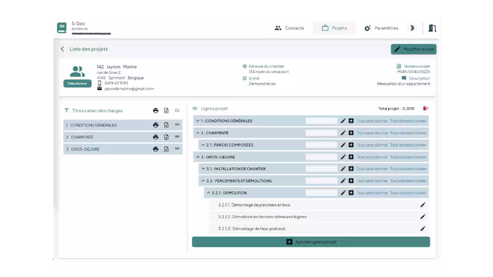Click Tout désélectionner for 2.1 : Parois Composées
Screen dimensions: 493x277
pyautogui.click(x=408, y=145)
